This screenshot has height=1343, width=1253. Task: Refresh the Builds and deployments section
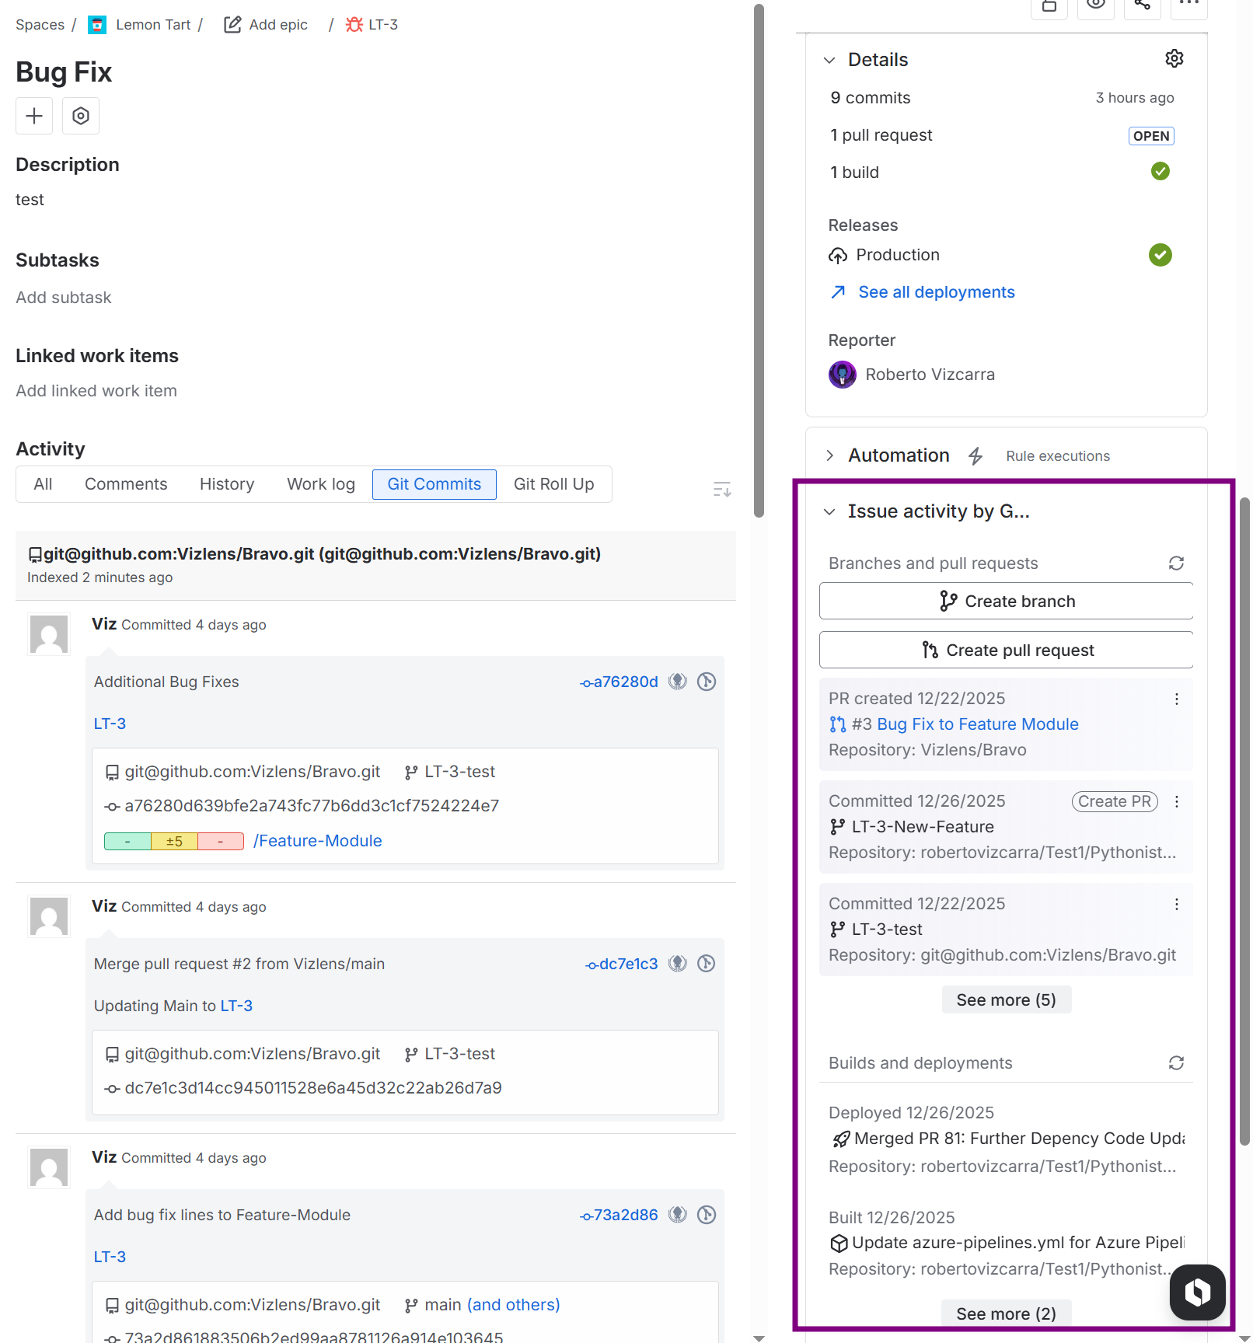pyautogui.click(x=1176, y=1063)
